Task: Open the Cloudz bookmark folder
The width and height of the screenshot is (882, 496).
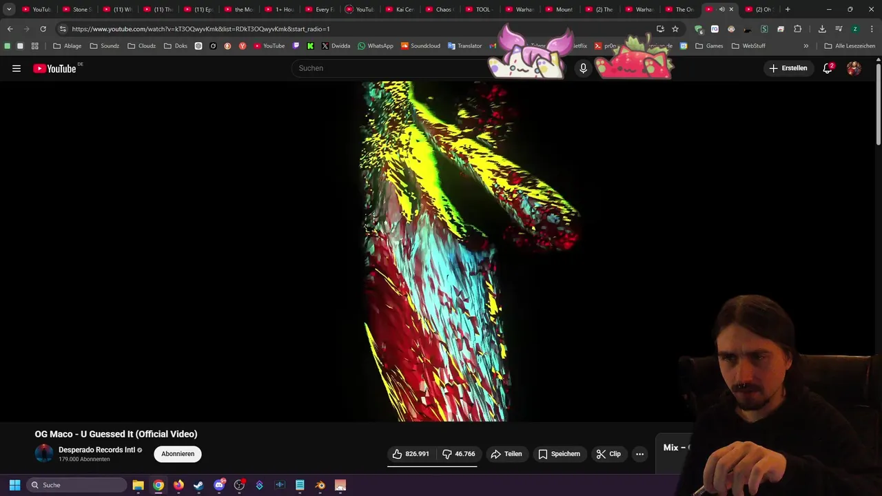Action: tap(141, 45)
